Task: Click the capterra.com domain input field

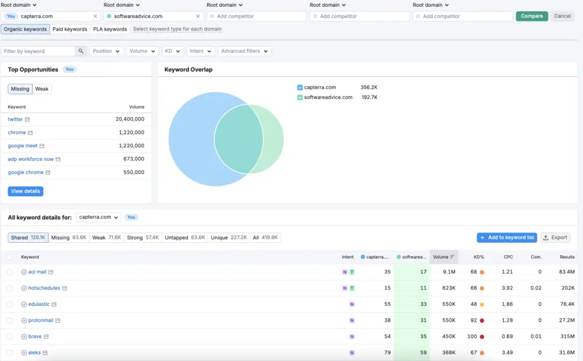Action: tap(51, 16)
